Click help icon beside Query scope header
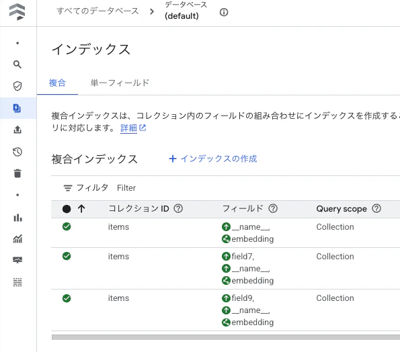Screen dimensions: 400x352 pos(376,208)
